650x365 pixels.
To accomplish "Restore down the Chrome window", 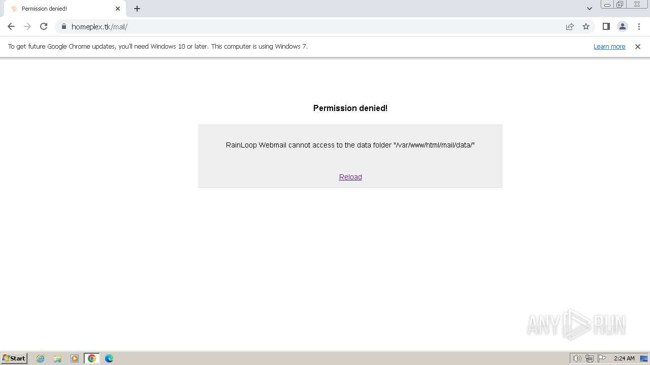I will point(620,5).
